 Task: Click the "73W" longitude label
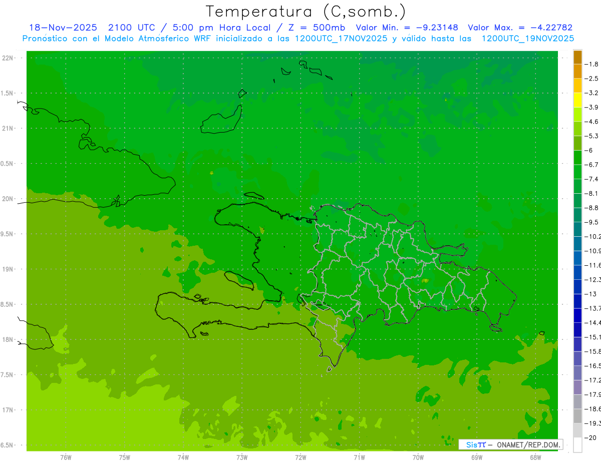[x=242, y=457]
